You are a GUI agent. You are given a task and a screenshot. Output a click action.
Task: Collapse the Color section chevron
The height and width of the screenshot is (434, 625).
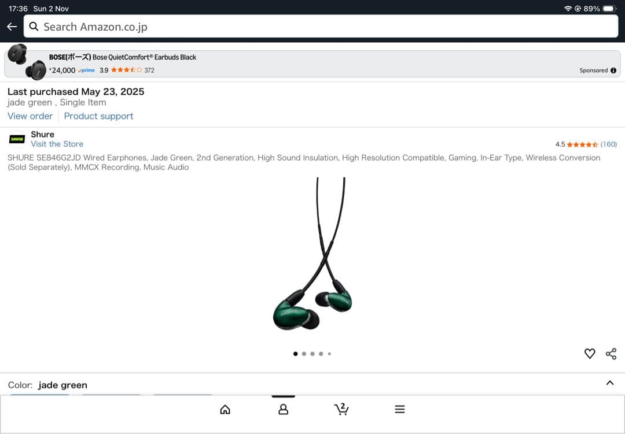click(x=609, y=383)
